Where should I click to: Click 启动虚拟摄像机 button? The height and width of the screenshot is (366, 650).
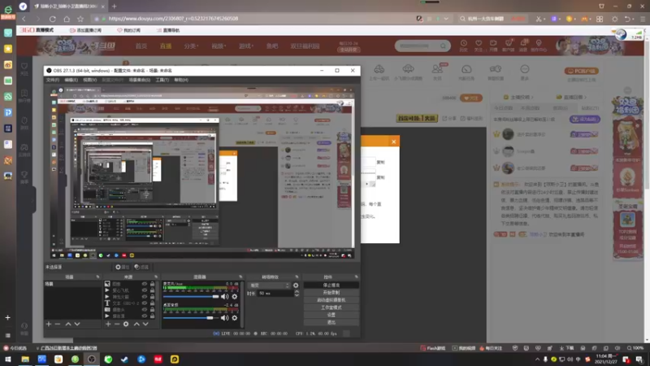click(331, 300)
